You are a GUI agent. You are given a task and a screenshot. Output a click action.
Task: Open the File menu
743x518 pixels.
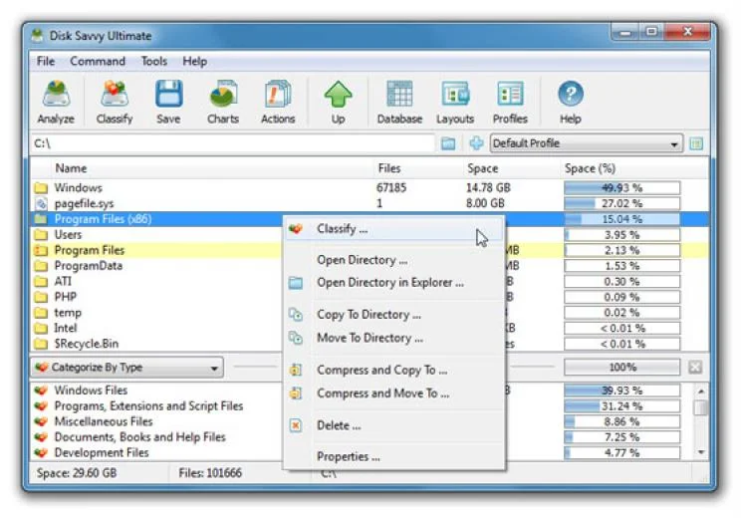click(x=46, y=62)
